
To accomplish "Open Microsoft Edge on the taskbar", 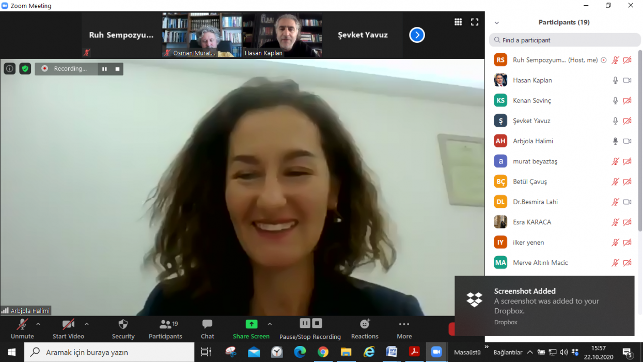I will [300, 352].
